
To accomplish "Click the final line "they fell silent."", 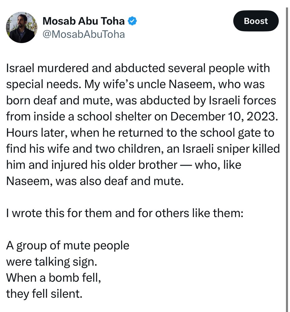I will pyautogui.click(x=44, y=294).
